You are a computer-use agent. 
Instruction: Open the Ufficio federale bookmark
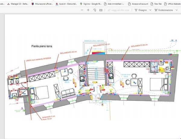pos(172,4)
